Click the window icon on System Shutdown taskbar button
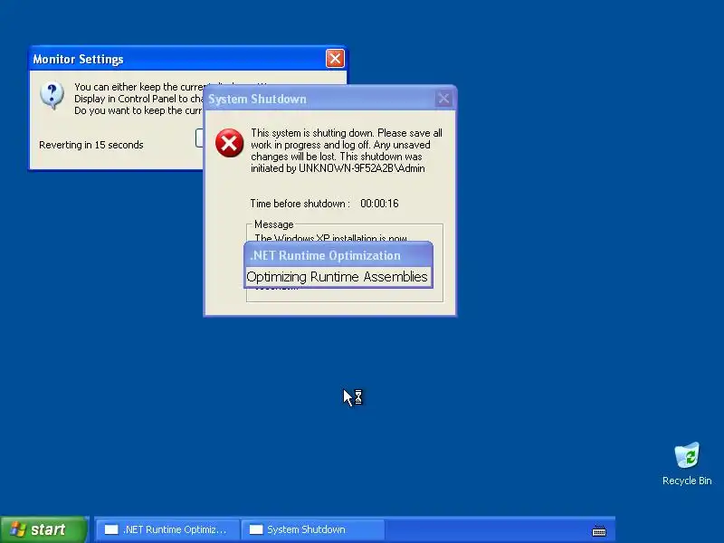 pyautogui.click(x=256, y=529)
